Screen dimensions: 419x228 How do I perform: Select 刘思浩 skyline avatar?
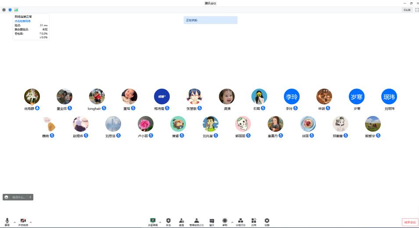pyautogui.click(x=113, y=124)
